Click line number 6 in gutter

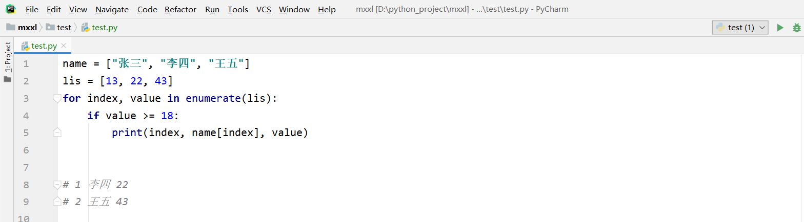click(x=26, y=150)
